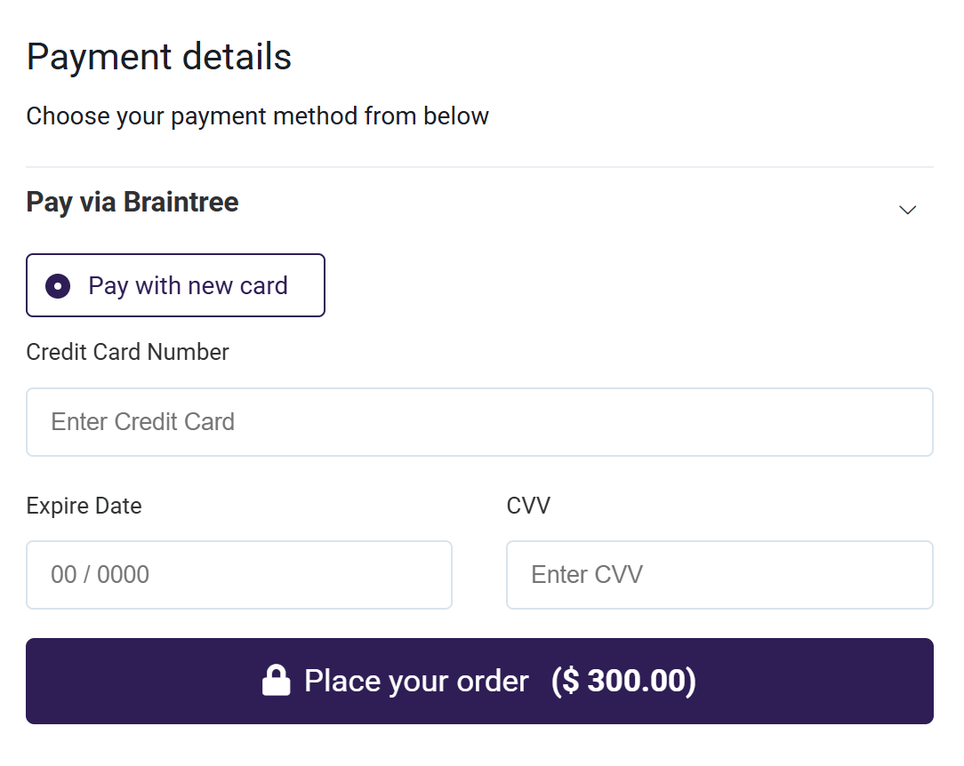
Task: Toggle the Braintree payment method accordion row
Action: coord(479,203)
